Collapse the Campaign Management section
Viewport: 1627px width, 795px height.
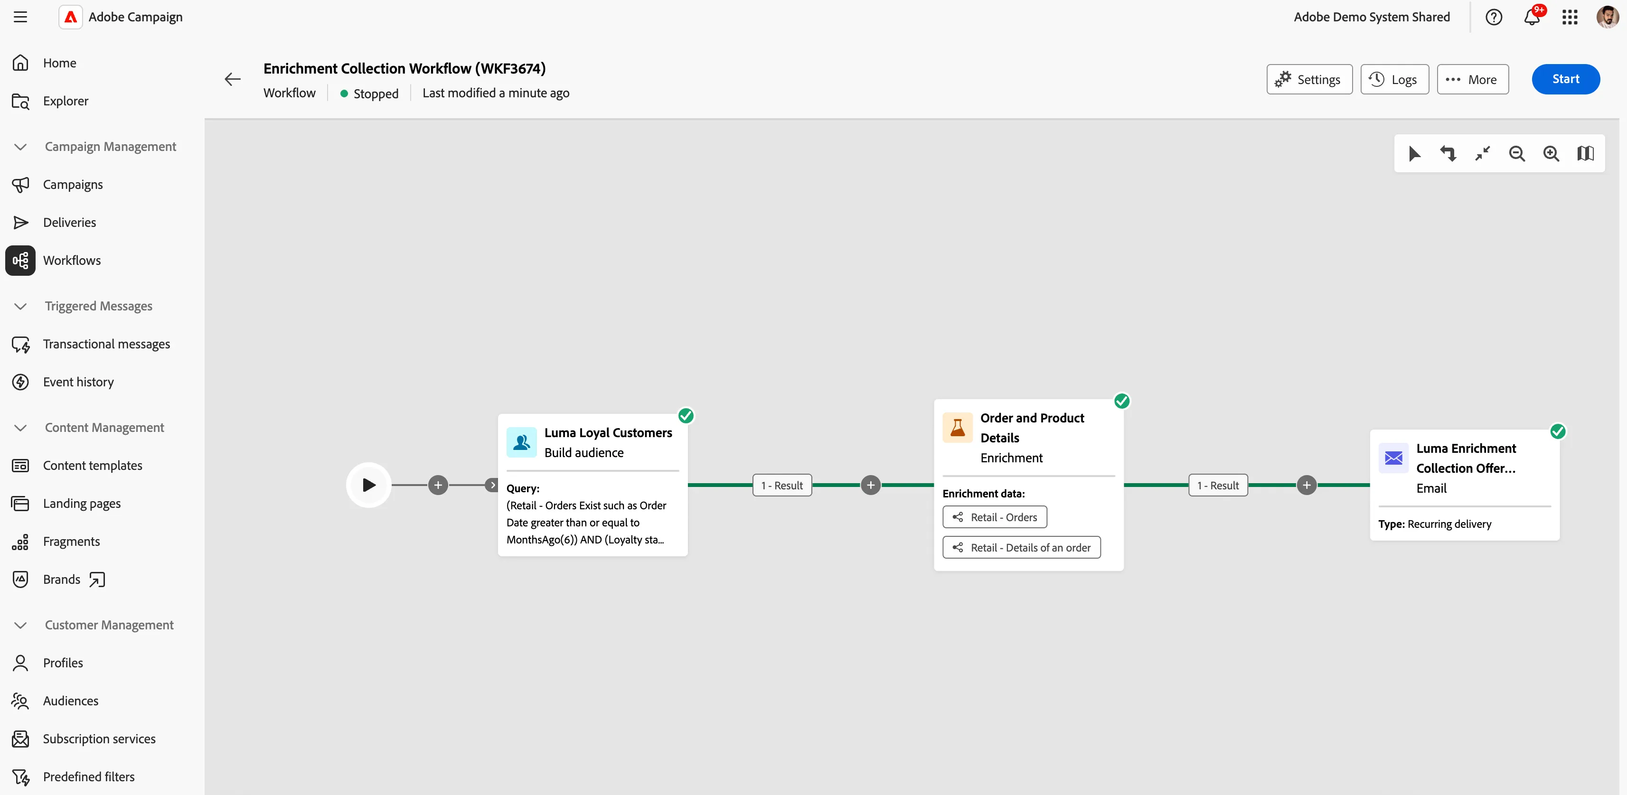point(20,147)
